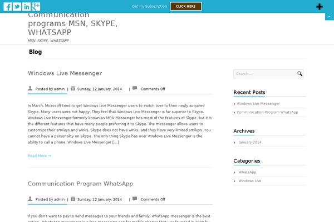Click date of the Windows Live Messenger post

(100, 89)
